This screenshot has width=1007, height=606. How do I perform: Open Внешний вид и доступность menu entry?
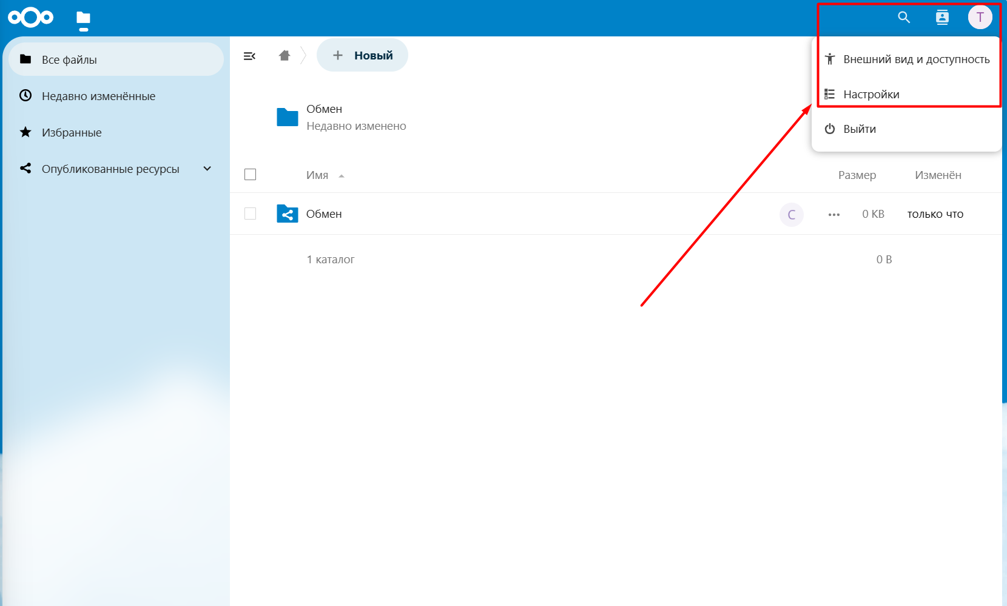[x=906, y=59]
